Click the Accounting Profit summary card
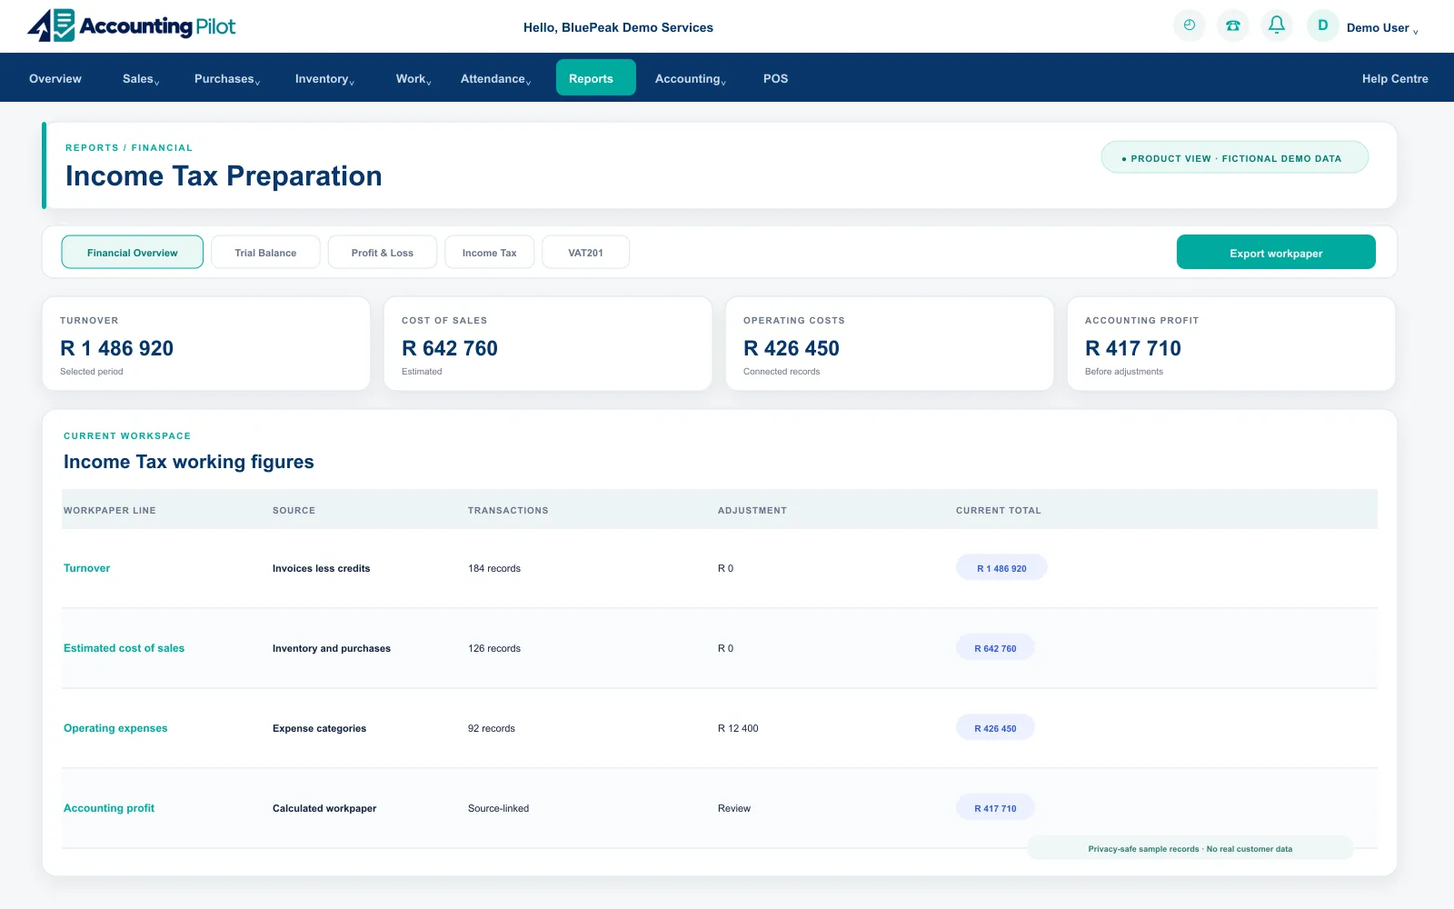1454x909 pixels. [1231, 344]
